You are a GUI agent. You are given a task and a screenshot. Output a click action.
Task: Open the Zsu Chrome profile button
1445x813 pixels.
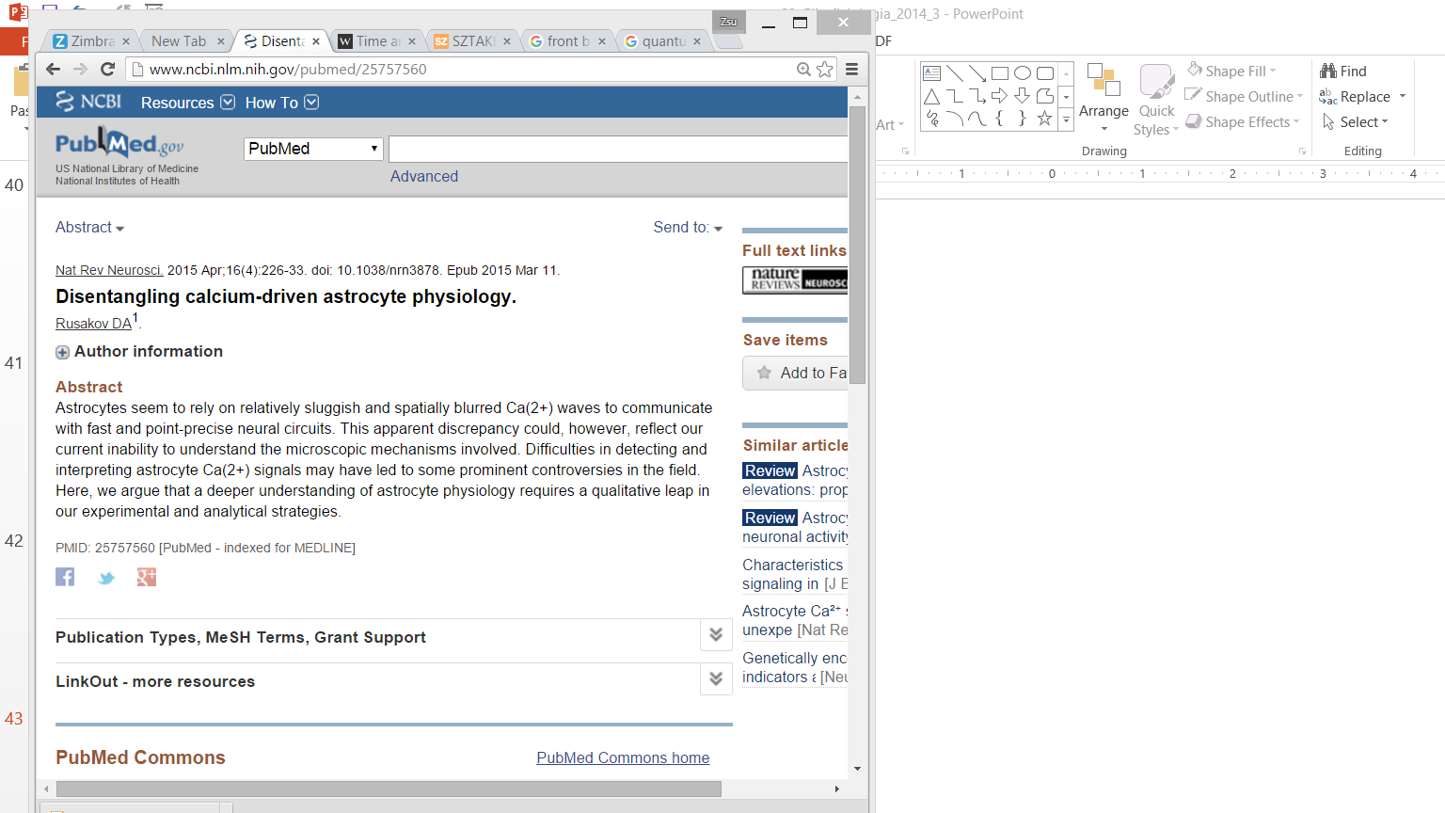click(729, 22)
